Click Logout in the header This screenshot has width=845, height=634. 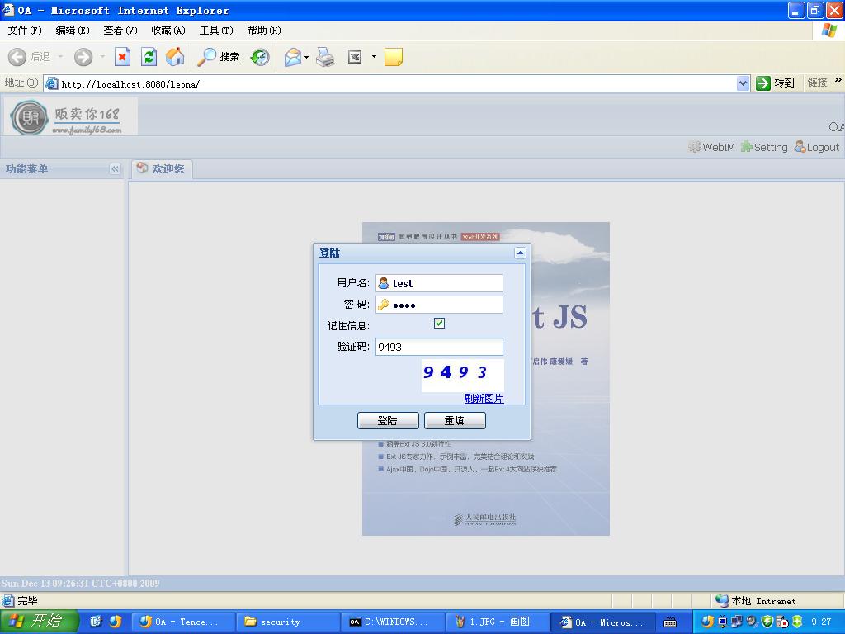tap(816, 147)
